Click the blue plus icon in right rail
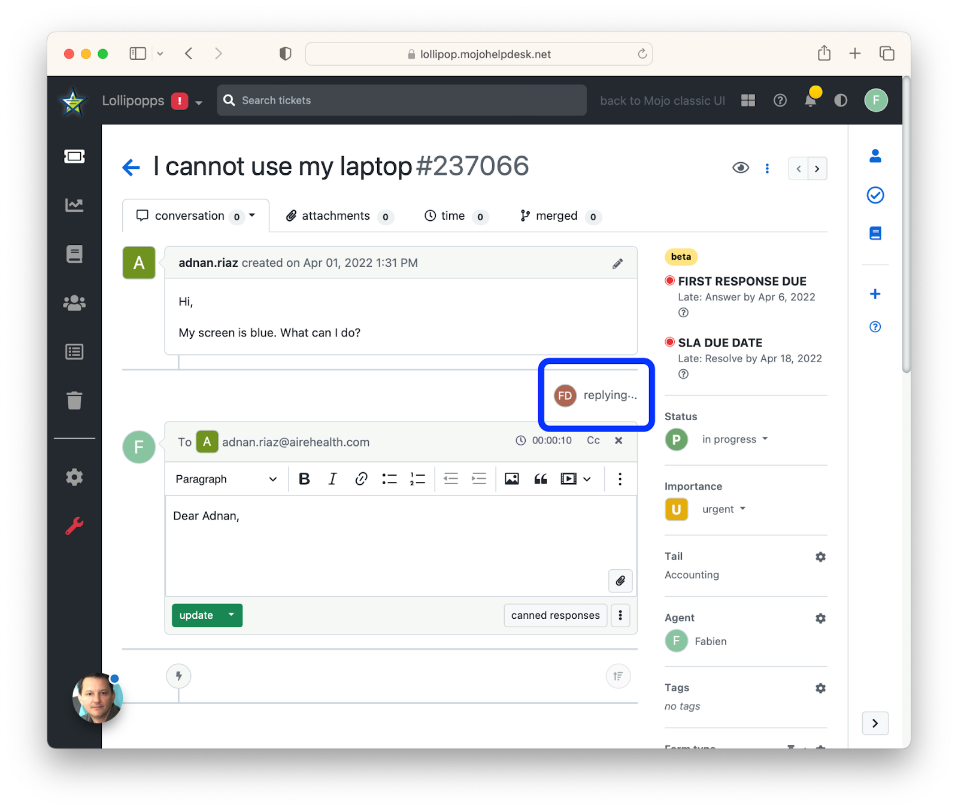The width and height of the screenshot is (958, 811). [875, 294]
